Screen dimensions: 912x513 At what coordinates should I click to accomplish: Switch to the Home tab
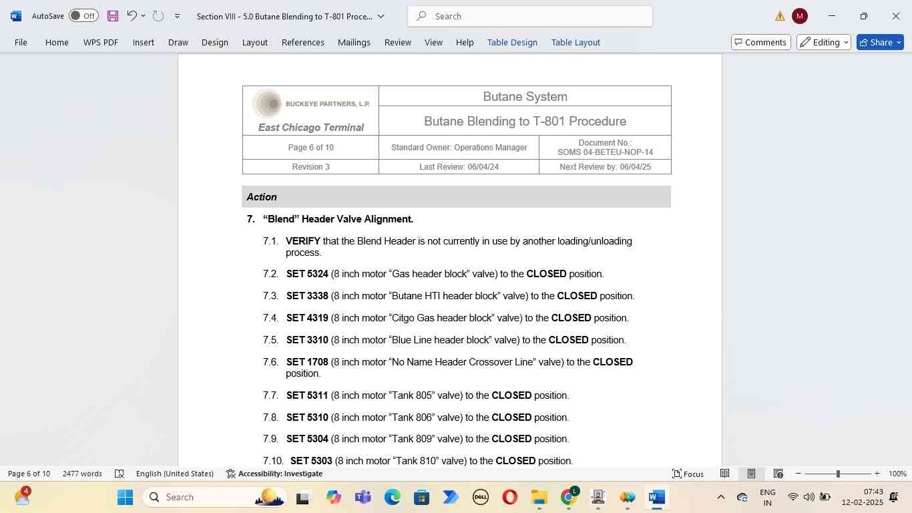tap(57, 42)
